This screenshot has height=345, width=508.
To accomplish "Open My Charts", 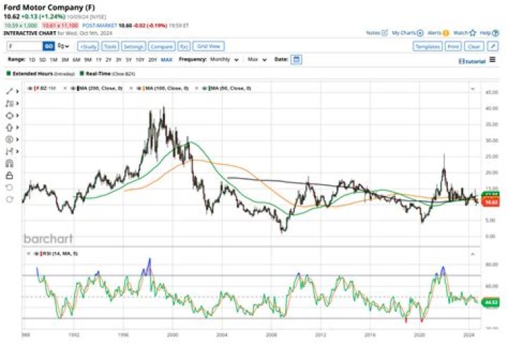I will tap(408, 32).
